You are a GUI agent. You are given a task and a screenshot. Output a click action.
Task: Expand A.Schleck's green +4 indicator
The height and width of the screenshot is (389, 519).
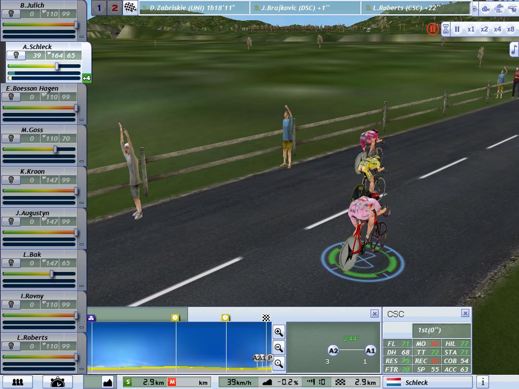pos(86,78)
